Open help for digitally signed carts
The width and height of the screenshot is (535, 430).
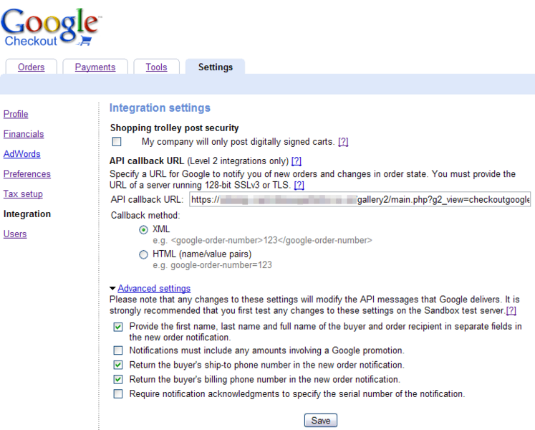(343, 141)
